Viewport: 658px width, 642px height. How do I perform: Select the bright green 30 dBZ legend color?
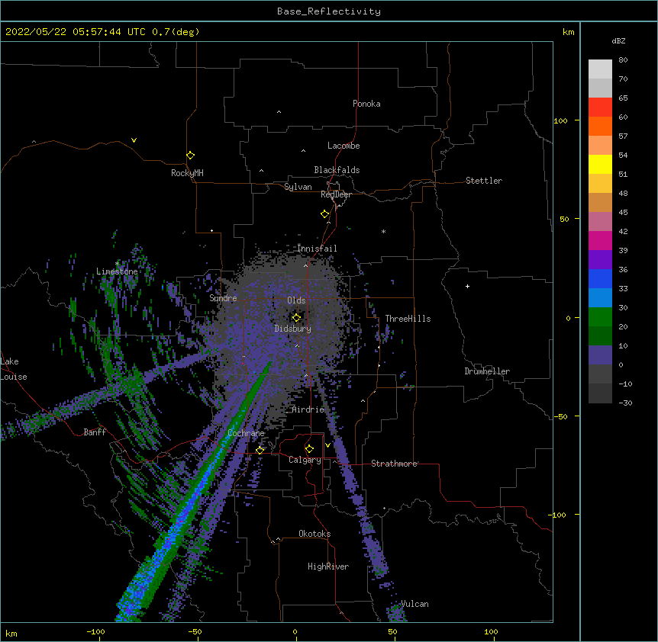click(600, 317)
